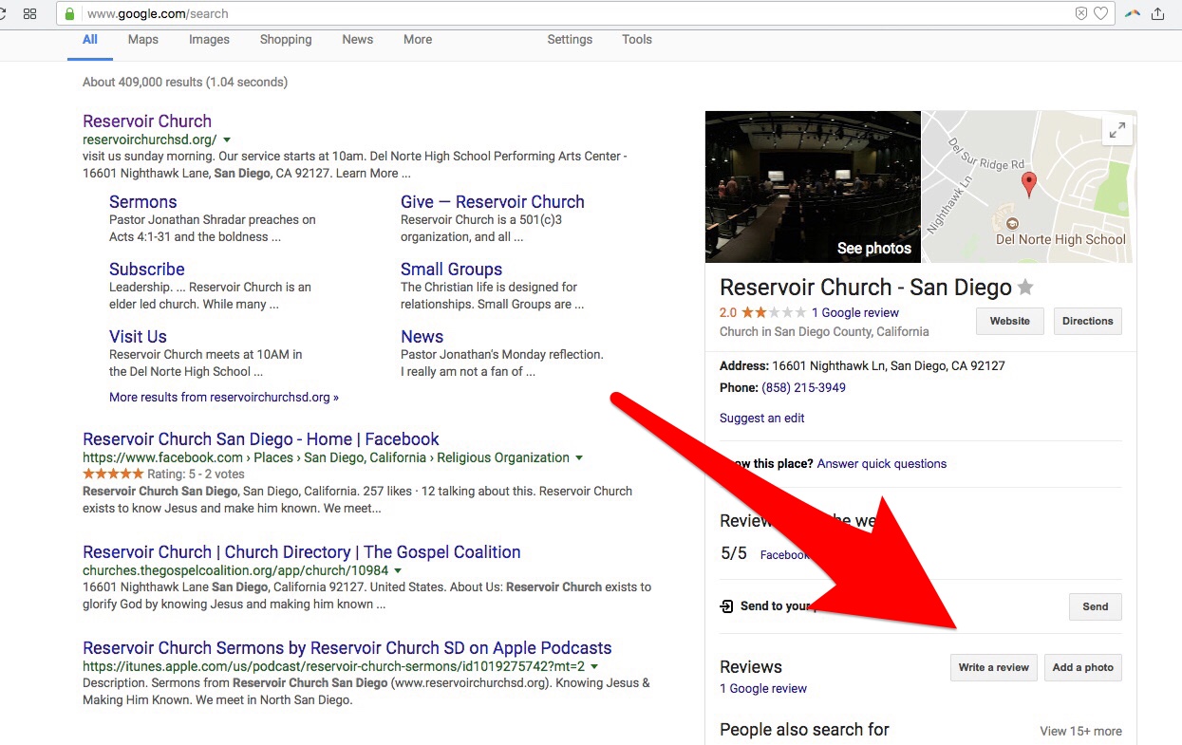Viewport: 1182px width, 745px height.
Task: Expand the reservoirchurchsd.org result dropdown arrow
Action: 227,140
